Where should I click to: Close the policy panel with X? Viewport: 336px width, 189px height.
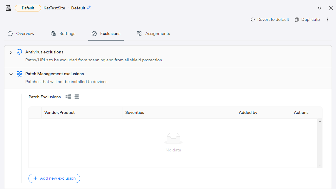(x=331, y=8)
